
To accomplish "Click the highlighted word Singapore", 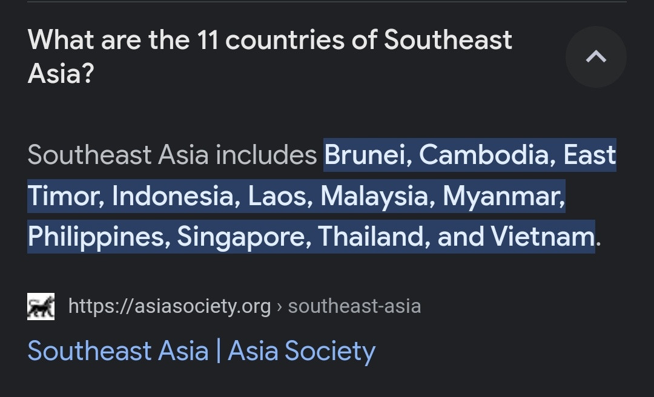I will click(245, 237).
